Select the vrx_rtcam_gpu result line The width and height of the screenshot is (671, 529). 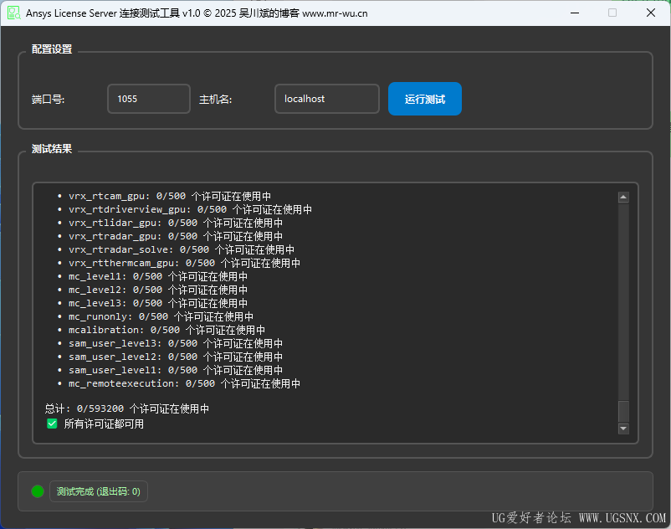click(x=164, y=196)
